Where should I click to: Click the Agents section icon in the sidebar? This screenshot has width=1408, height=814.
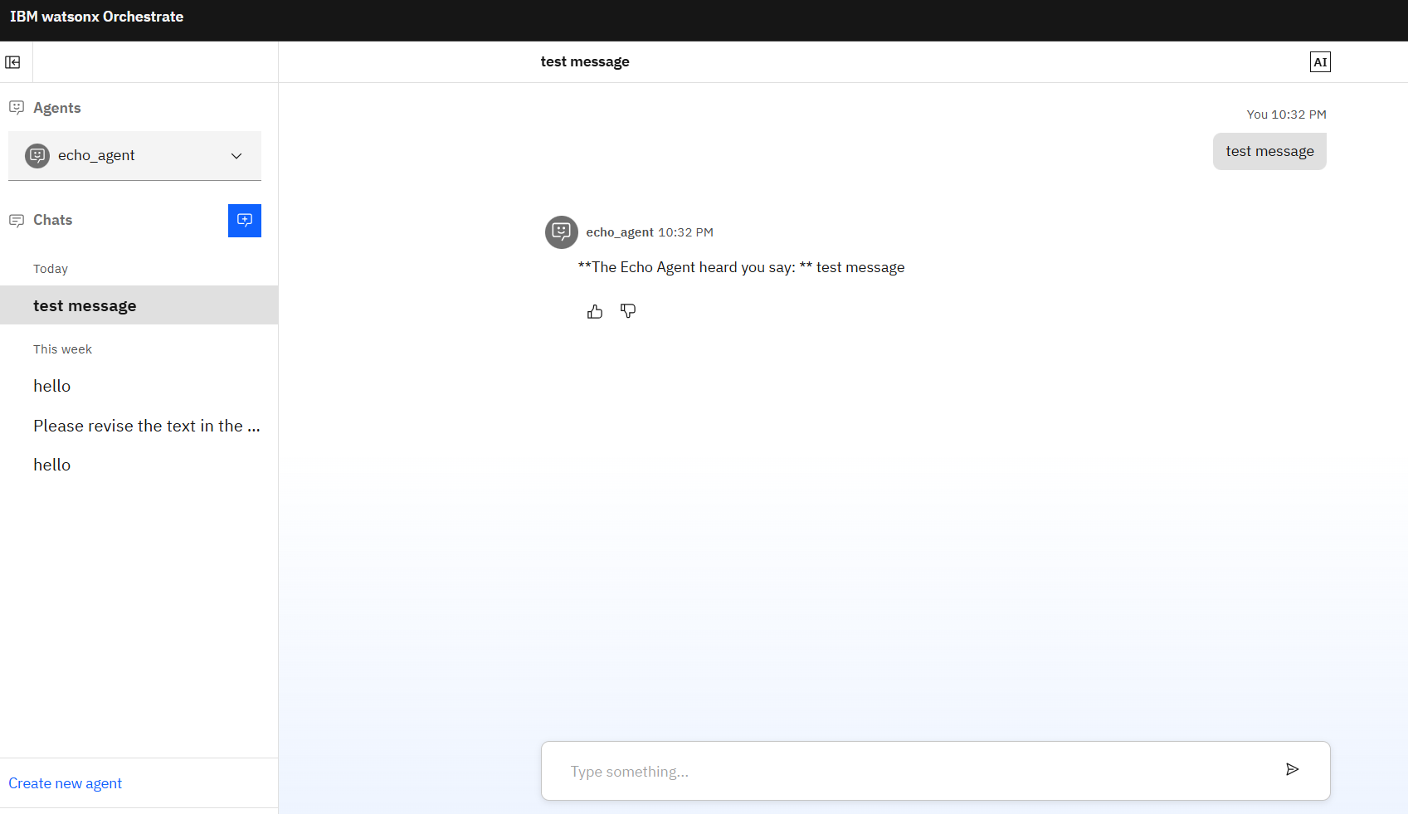pyautogui.click(x=17, y=108)
